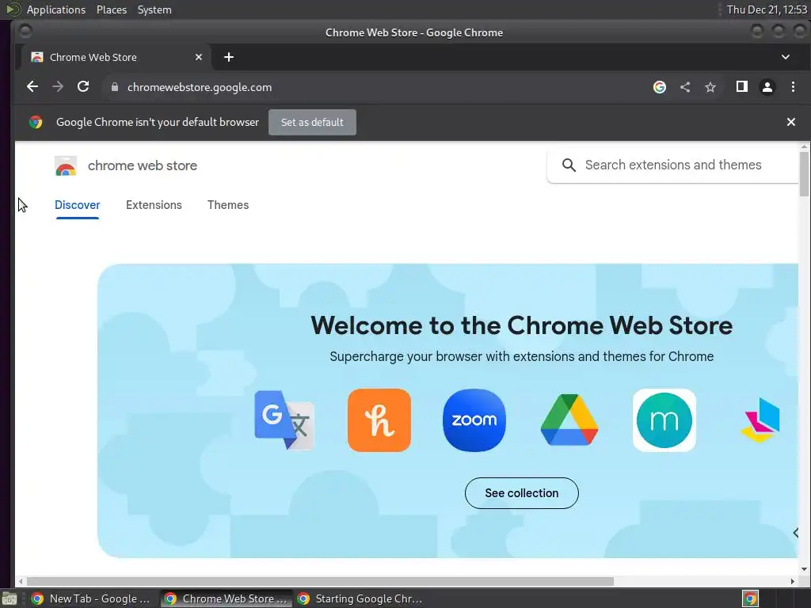Open the side panel icon
The image size is (811, 608).
[x=741, y=87]
